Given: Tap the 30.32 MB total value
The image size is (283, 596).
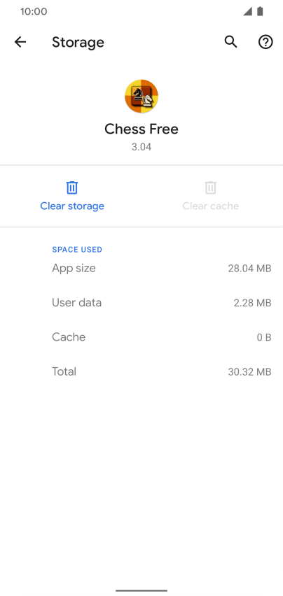Looking at the screenshot, I should click(x=249, y=371).
